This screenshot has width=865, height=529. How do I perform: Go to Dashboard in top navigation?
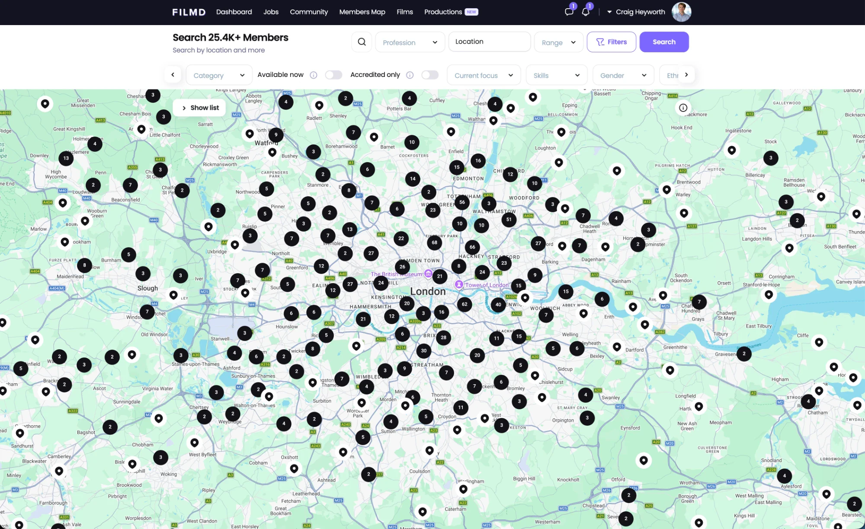(234, 12)
